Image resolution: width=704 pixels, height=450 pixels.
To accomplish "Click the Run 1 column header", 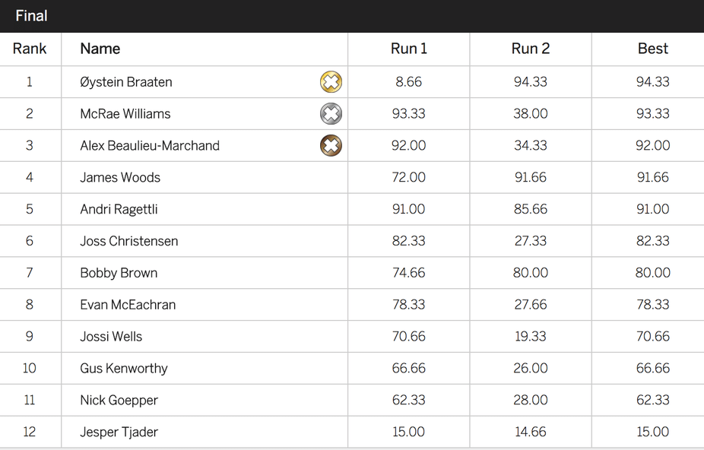I will (408, 49).
